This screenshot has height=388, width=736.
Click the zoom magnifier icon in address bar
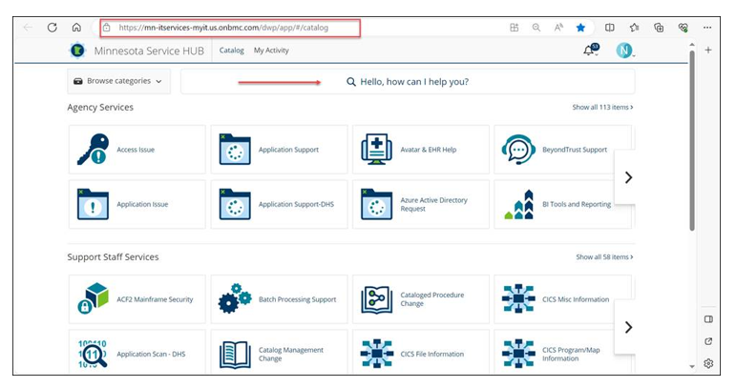[x=536, y=28]
